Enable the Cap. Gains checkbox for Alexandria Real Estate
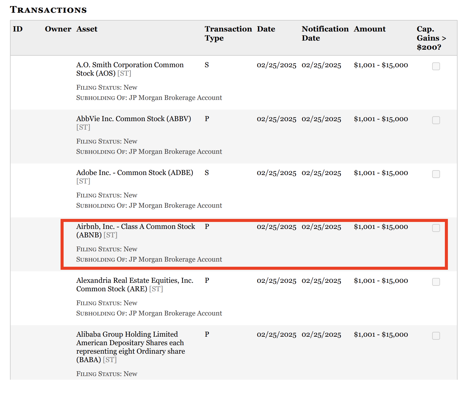 [x=436, y=282]
